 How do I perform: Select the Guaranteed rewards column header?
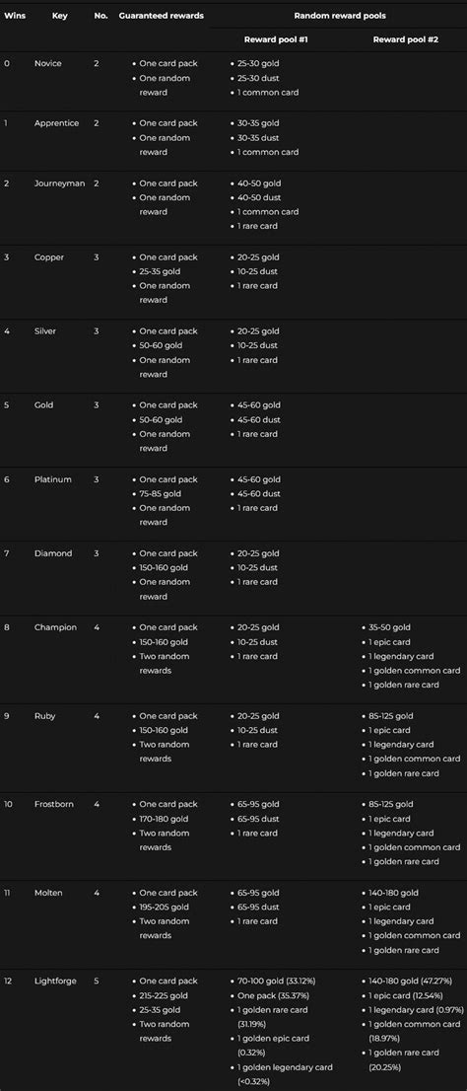(x=162, y=16)
